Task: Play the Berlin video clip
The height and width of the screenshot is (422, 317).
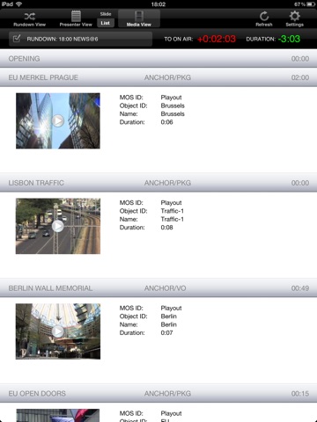Action: click(58, 331)
